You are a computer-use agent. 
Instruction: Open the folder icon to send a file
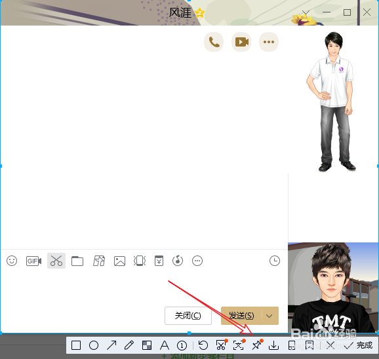click(77, 261)
